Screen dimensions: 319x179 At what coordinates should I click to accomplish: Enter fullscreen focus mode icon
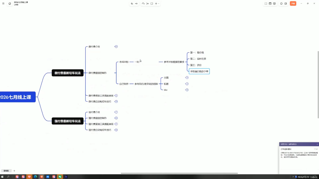[x=266, y=4]
